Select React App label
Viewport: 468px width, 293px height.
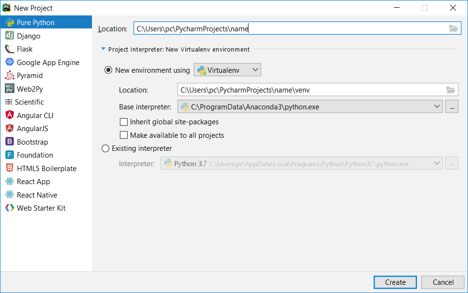(x=33, y=182)
